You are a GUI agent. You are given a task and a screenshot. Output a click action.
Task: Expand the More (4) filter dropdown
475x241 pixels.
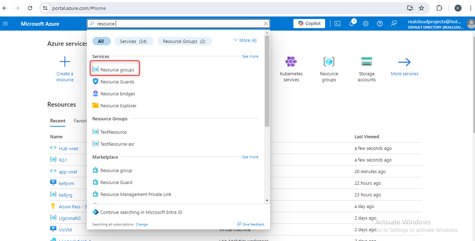point(245,40)
